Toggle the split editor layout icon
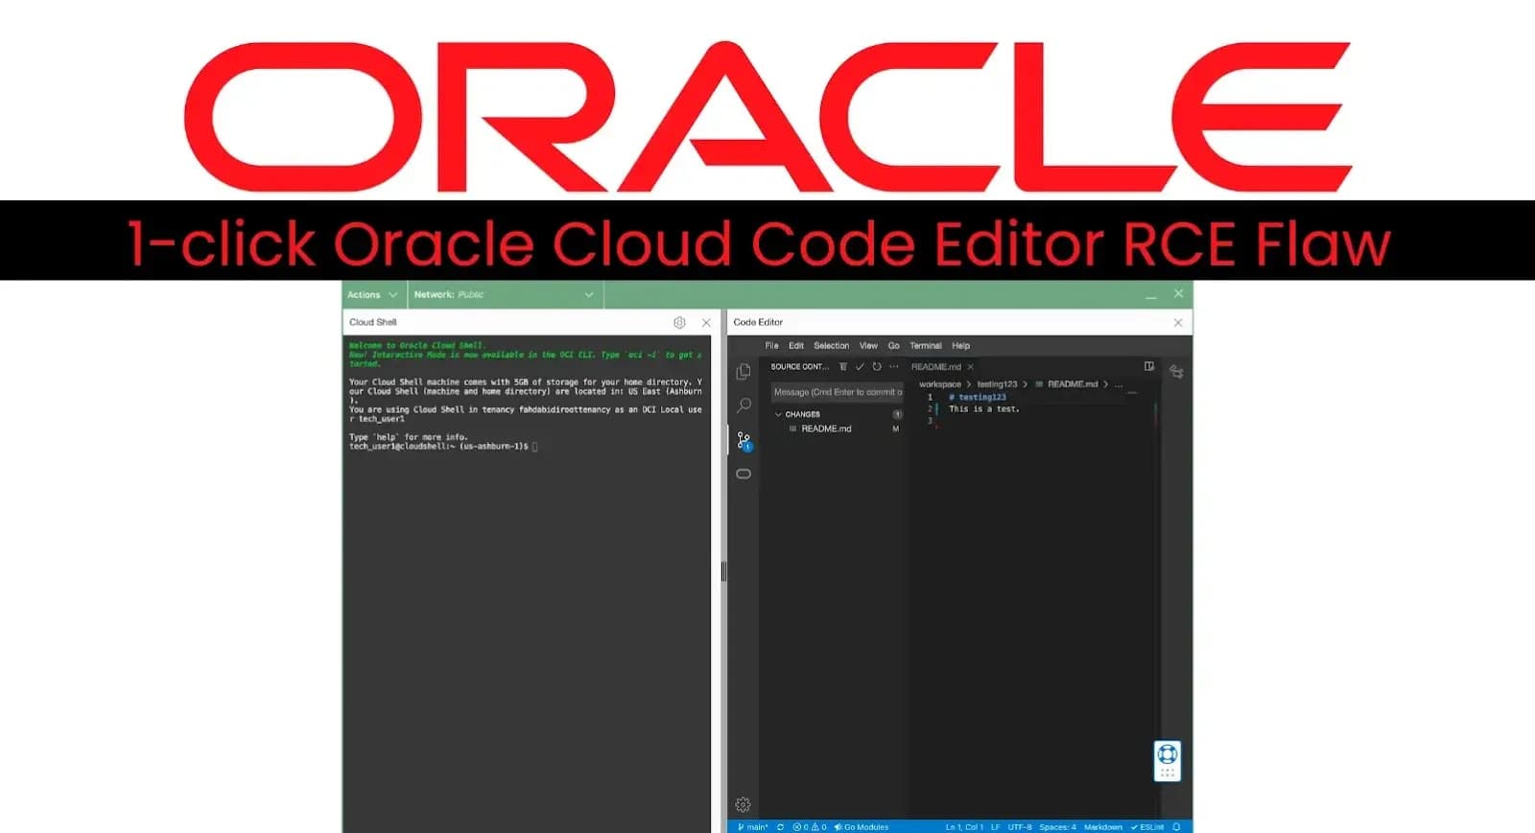This screenshot has width=1535, height=833. pyautogui.click(x=1148, y=366)
